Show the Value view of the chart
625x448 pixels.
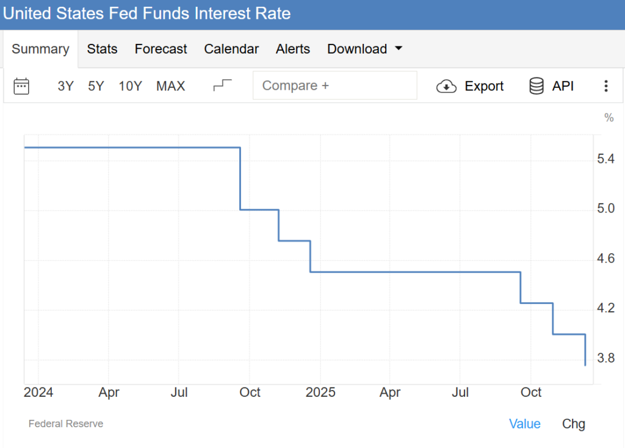[525, 424]
